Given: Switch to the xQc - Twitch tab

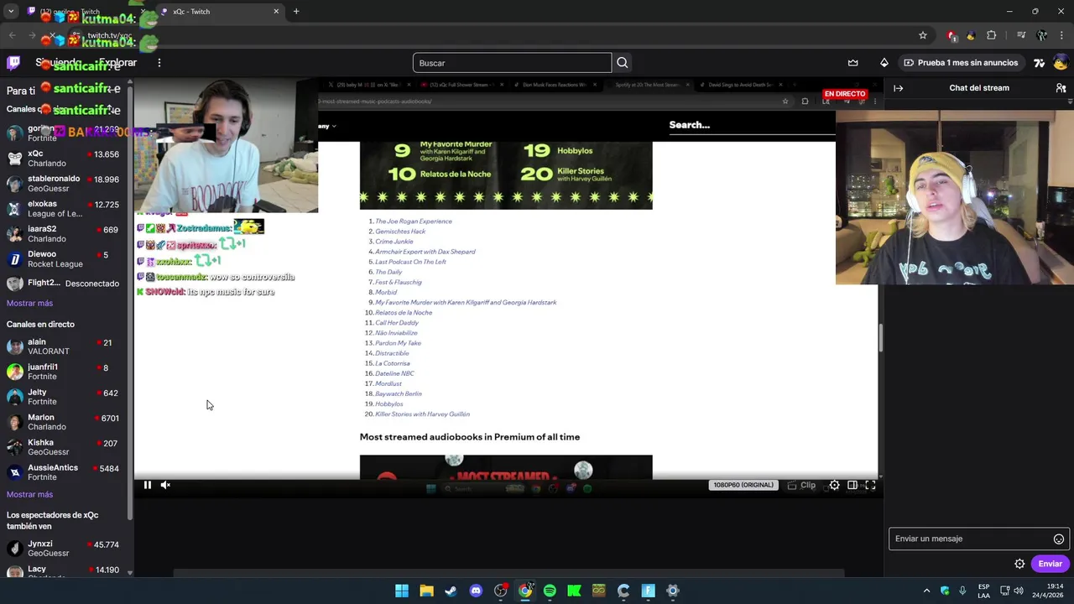Looking at the screenshot, I should (x=222, y=12).
